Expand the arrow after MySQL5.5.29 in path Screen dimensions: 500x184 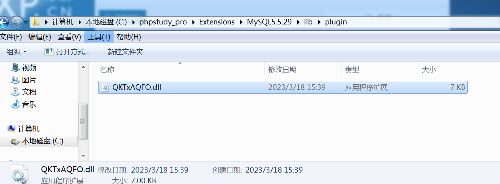click(297, 22)
